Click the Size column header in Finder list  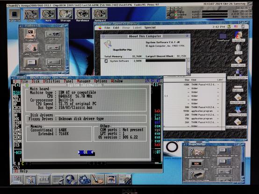(x=187, y=80)
